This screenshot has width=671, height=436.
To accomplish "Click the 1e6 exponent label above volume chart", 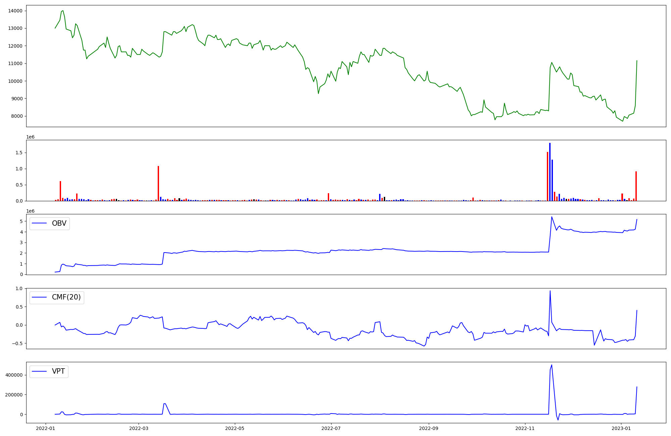I will pyautogui.click(x=30, y=137).
